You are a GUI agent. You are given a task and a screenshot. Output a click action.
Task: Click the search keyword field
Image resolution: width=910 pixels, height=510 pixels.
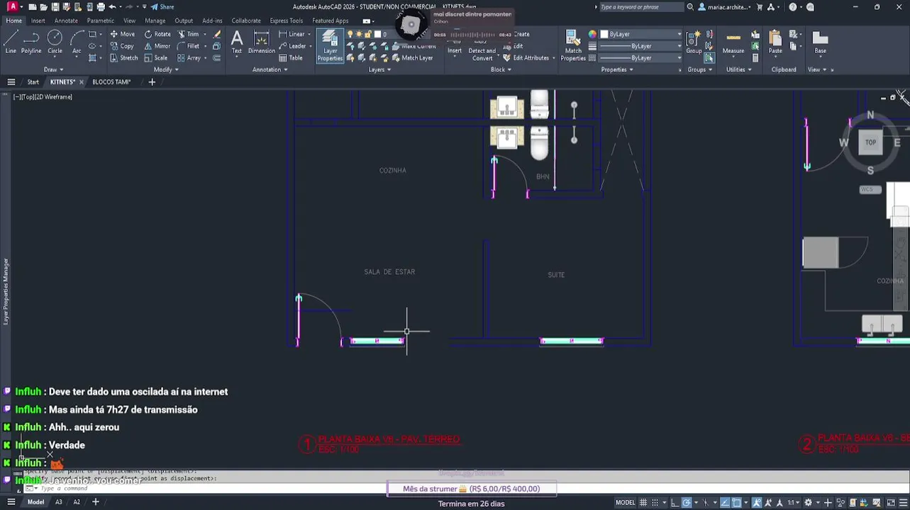point(640,7)
